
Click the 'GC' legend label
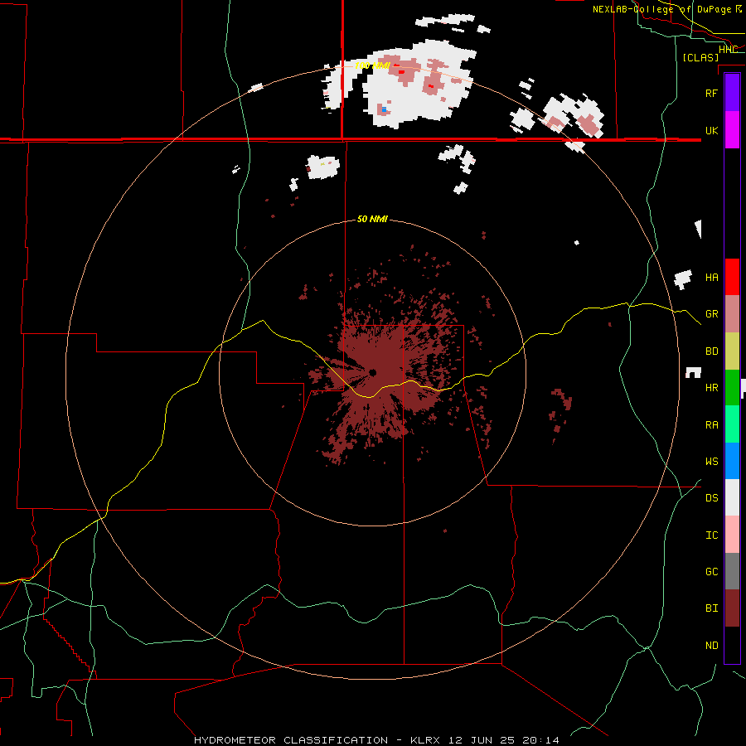(711, 572)
